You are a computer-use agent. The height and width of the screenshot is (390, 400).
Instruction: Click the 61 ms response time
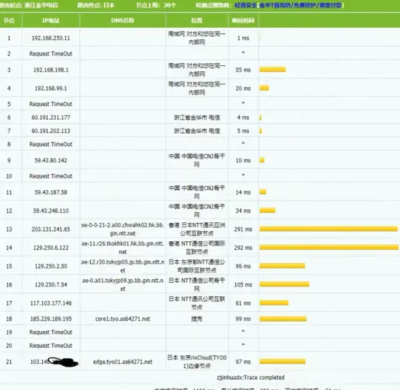(x=243, y=303)
